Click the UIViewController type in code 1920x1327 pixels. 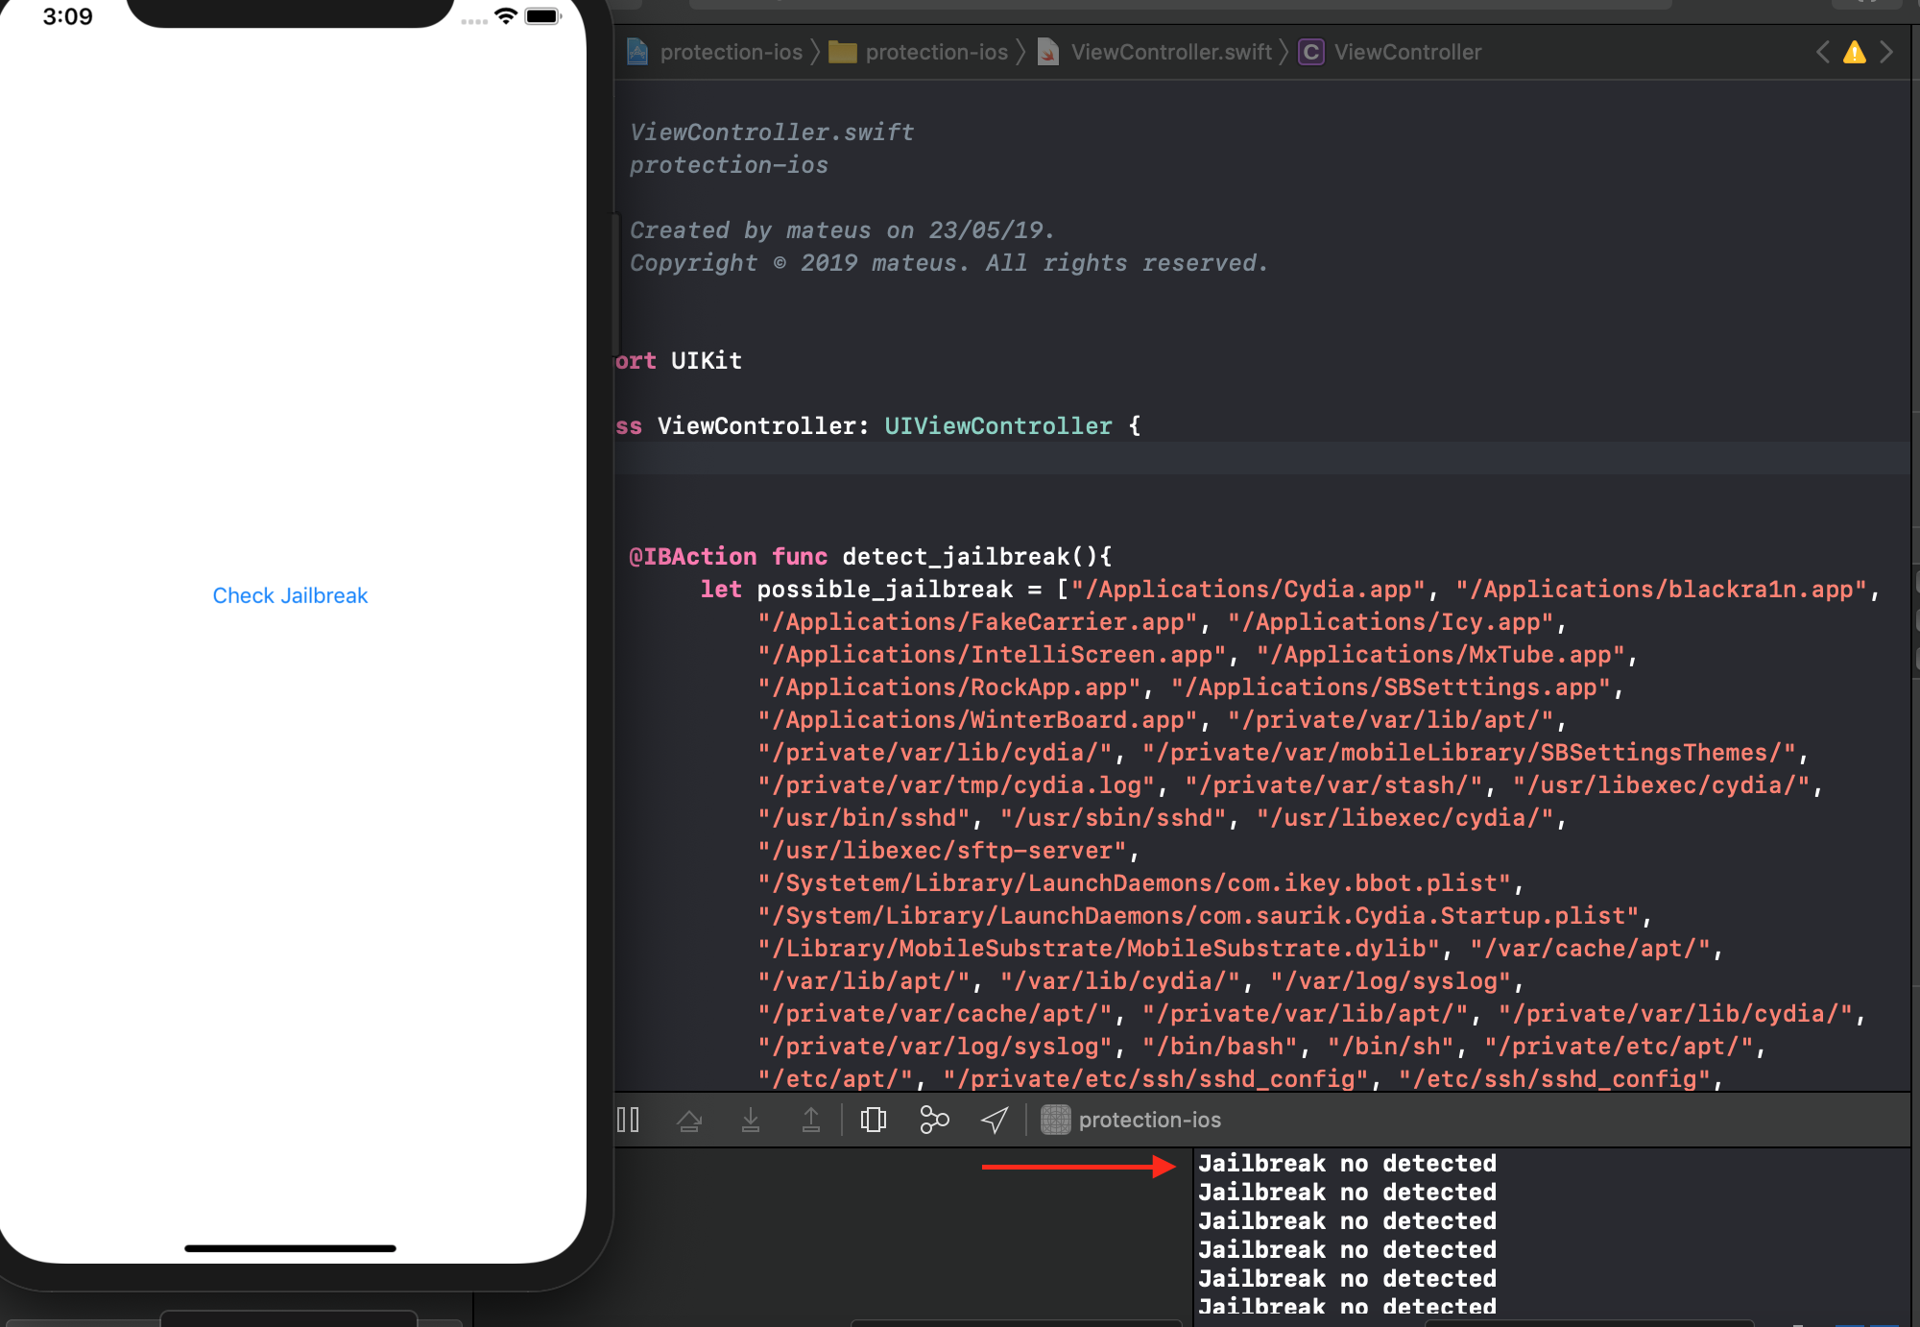pos(997,425)
